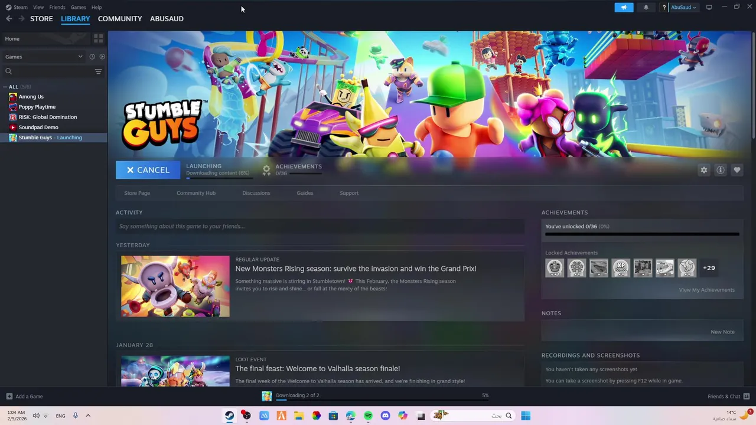Open Steam from the Windows taskbar
The image size is (756, 425).
pyautogui.click(x=229, y=416)
